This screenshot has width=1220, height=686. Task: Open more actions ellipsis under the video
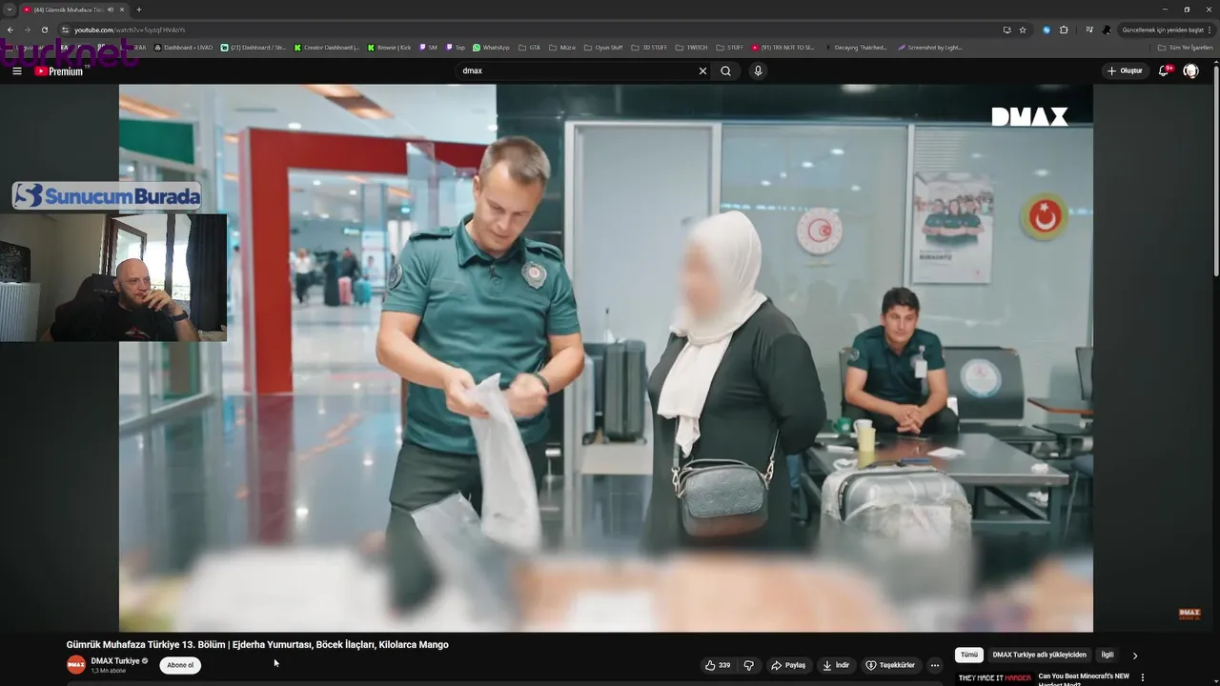pos(935,665)
